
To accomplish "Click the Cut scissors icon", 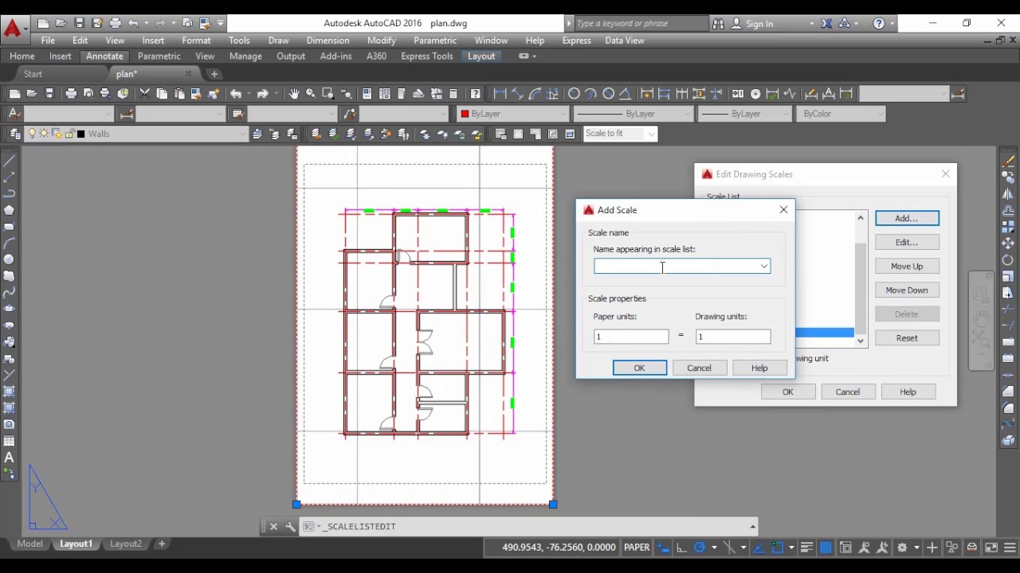I will [144, 93].
